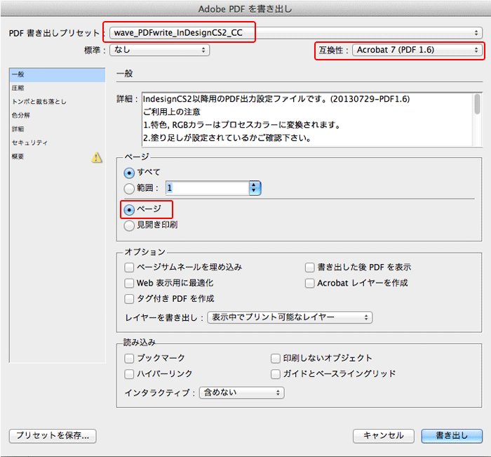The image size is (491, 457).
Task: Enable ページサムネールを埋め込み checkbox
Action: click(129, 267)
